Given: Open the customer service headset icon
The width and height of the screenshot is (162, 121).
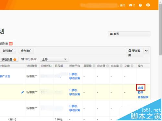Looking at the screenshot, I should [148, 5].
